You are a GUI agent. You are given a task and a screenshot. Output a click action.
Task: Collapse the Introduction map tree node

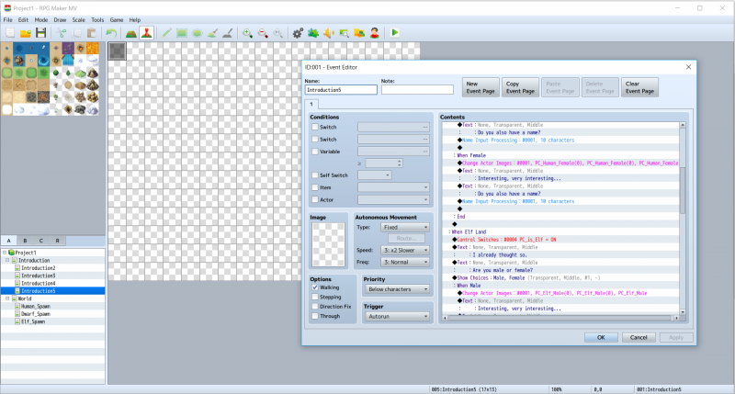pyautogui.click(x=7, y=260)
